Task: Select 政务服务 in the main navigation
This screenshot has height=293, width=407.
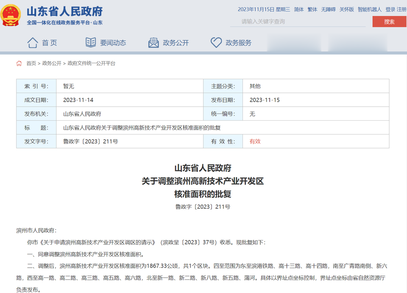Action: (x=238, y=43)
